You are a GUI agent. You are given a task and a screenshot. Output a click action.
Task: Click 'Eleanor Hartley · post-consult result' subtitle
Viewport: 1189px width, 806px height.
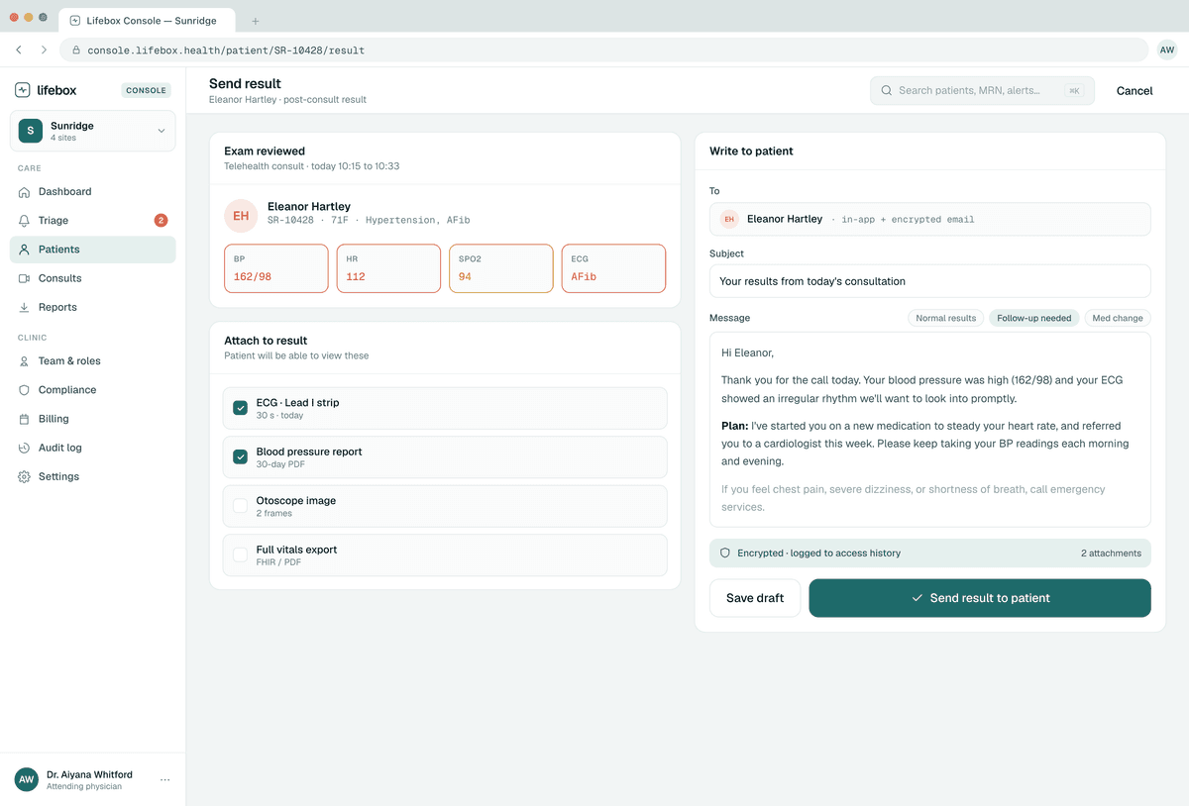click(x=287, y=100)
